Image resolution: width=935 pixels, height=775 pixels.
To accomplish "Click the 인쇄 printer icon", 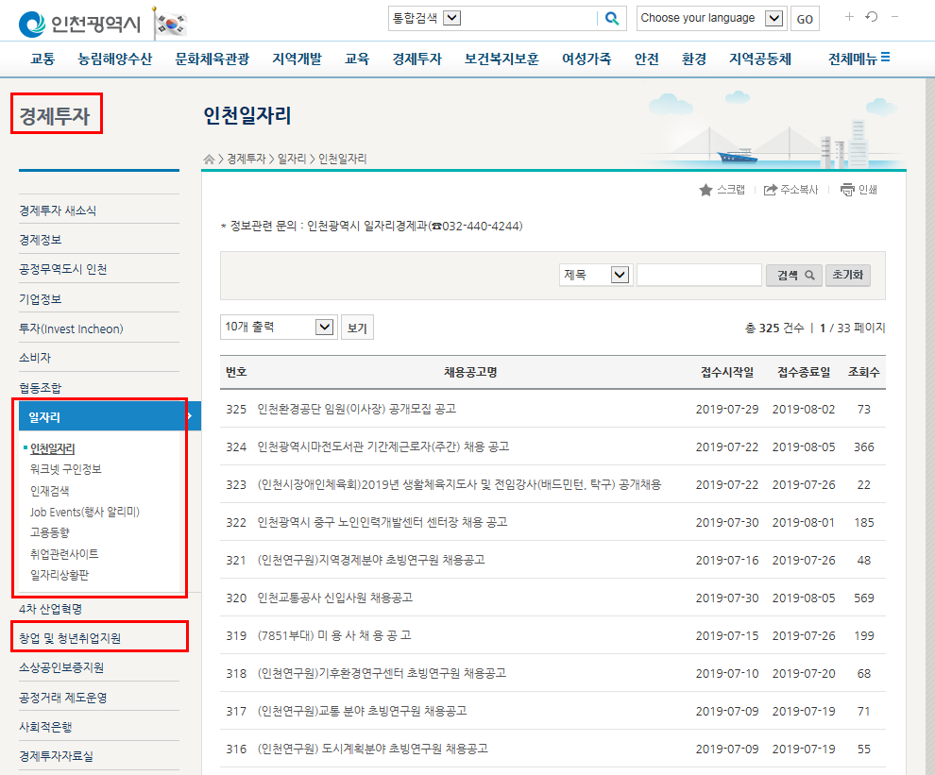I will pyautogui.click(x=847, y=190).
